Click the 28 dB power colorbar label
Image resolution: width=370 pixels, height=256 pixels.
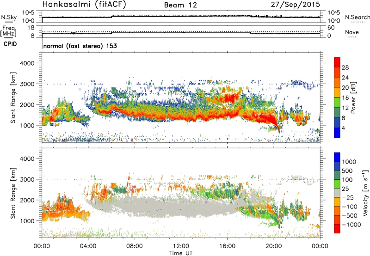click(x=345, y=67)
